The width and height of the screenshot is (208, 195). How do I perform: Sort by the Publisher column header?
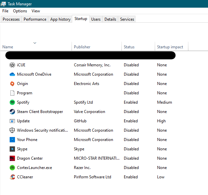point(82,47)
